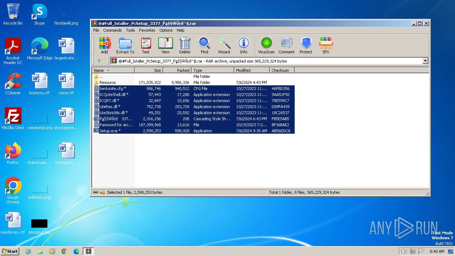
Task: Open the Options menu
Action: tap(166, 30)
